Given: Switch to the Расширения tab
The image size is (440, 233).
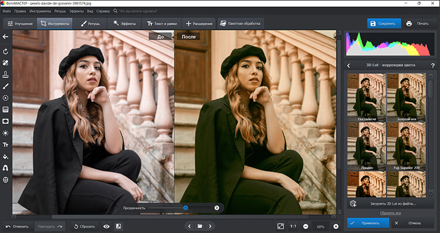Looking at the screenshot, I should point(199,24).
